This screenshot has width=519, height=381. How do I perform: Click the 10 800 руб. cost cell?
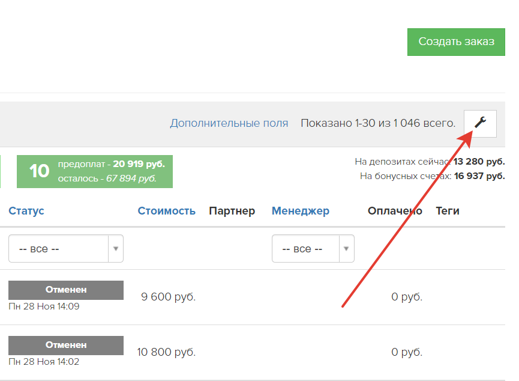(166, 352)
